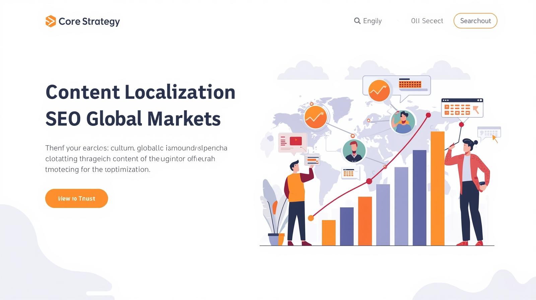Select the orange trend chart icon in speech bubble
This screenshot has height=300, width=536.
tap(379, 90)
